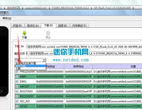Select the MBR name cell
The height and width of the screenshot is (110, 142).
pyautogui.click(x=27, y=76)
